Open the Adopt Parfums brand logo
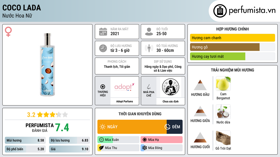The height and width of the screenshot is (157, 280). click(124, 87)
